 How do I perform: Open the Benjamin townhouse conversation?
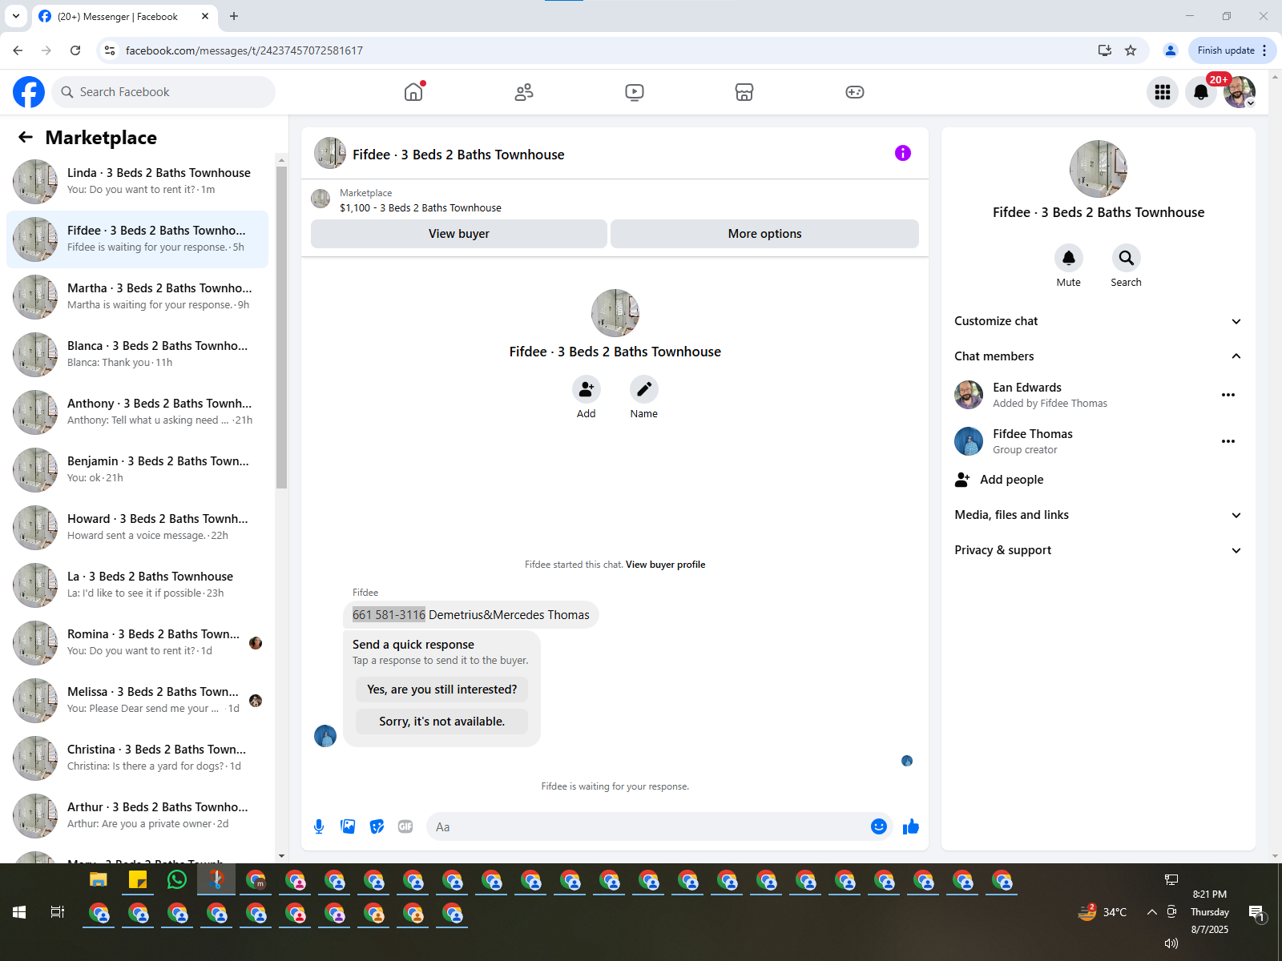pos(138,470)
